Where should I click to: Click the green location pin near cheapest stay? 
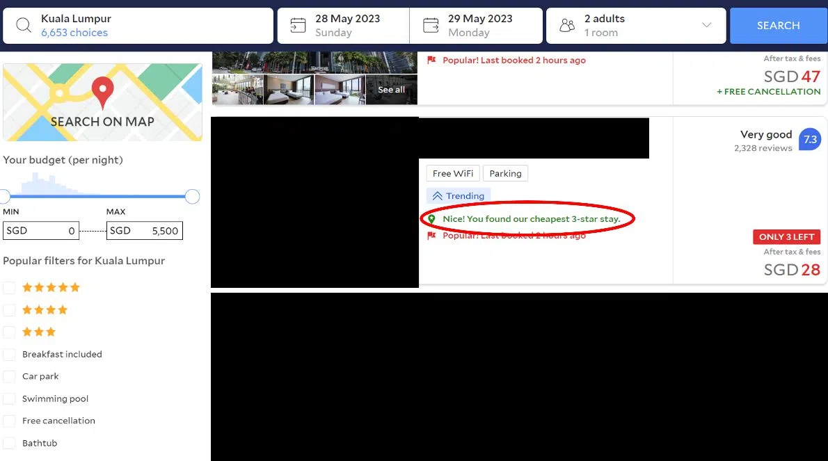coord(431,219)
